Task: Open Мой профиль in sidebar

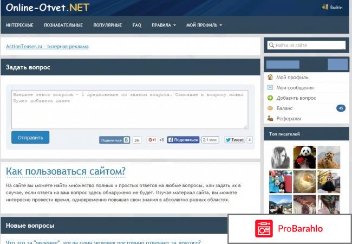Action: [x=292, y=78]
